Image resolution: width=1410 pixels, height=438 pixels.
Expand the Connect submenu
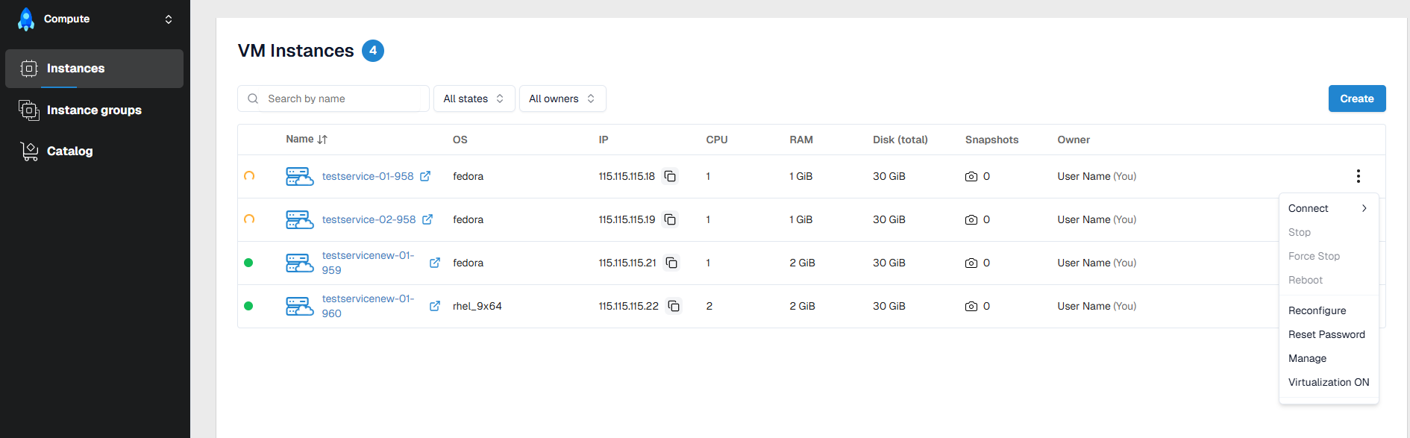[1328, 208]
